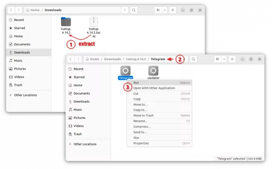
Task: Open hamburger menu in the Downloads window
Action: [x=173, y=10]
